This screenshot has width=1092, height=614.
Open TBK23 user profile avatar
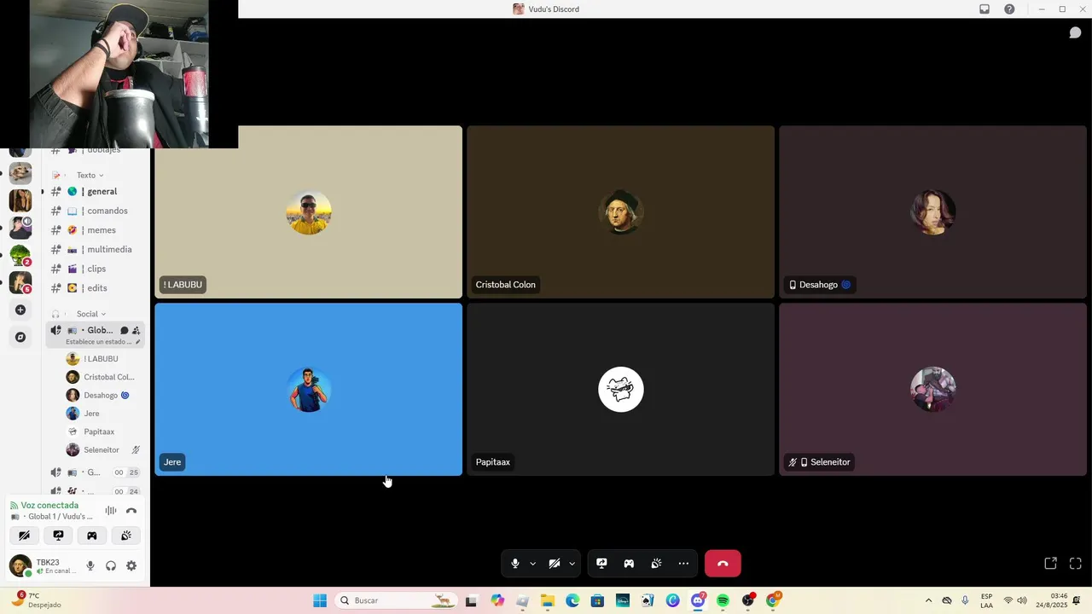(x=20, y=565)
